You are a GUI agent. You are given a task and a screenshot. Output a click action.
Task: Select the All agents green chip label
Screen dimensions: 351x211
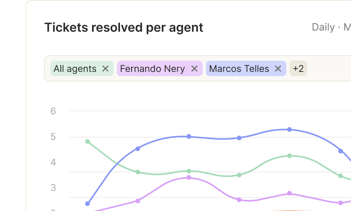[75, 69]
